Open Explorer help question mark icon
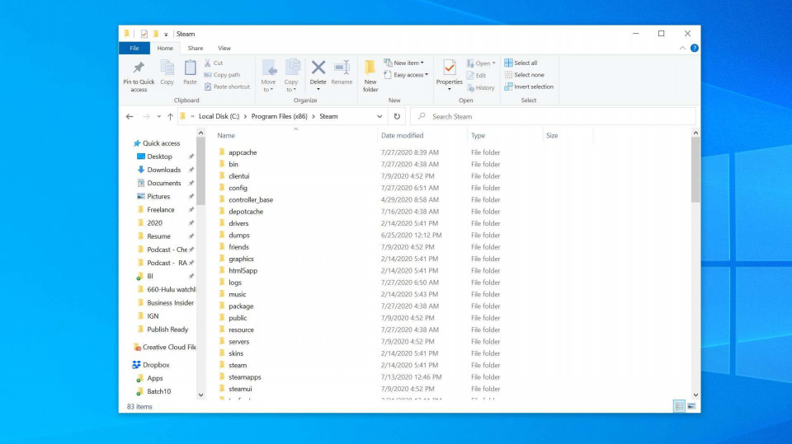Screen dimensions: 792x444 (695, 48)
